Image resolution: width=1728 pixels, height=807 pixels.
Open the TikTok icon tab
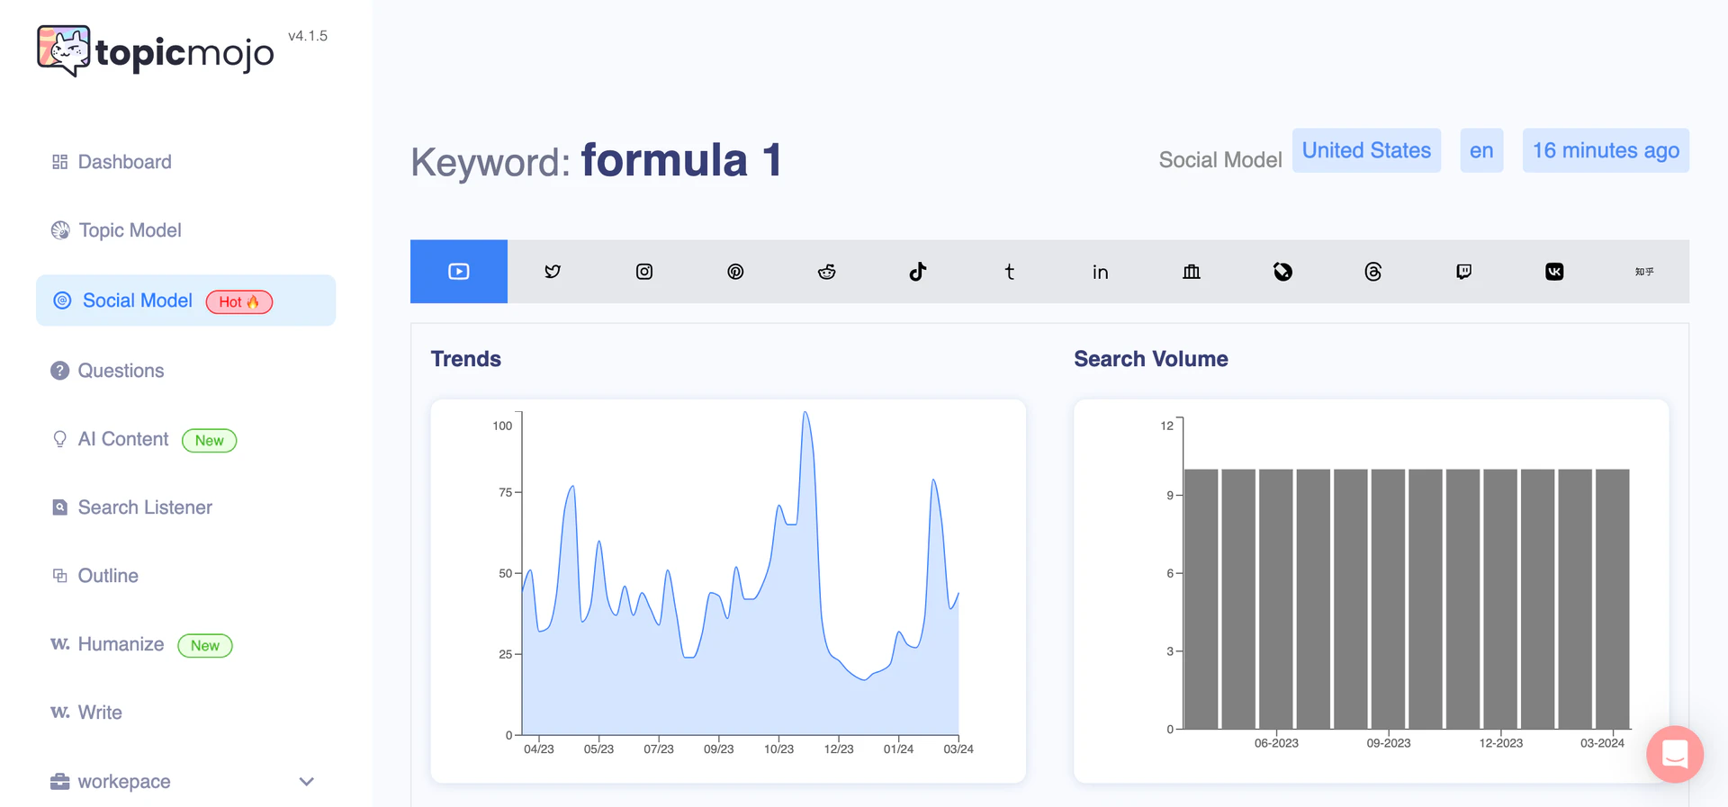[x=918, y=272]
